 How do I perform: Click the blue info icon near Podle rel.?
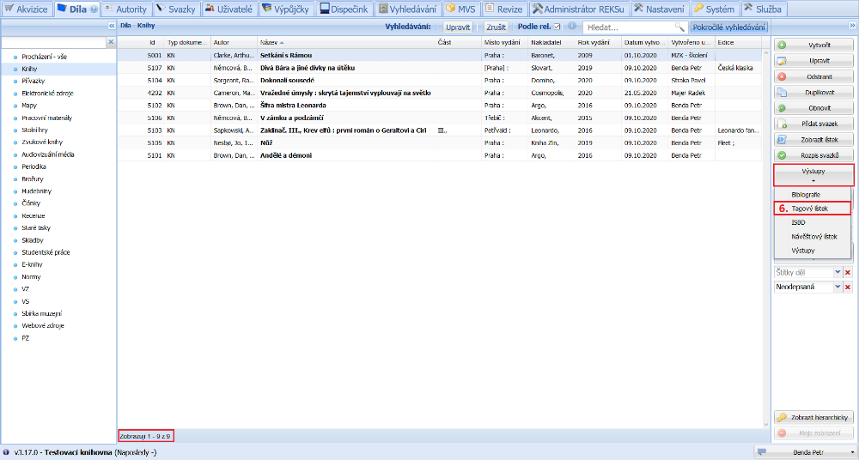(571, 27)
